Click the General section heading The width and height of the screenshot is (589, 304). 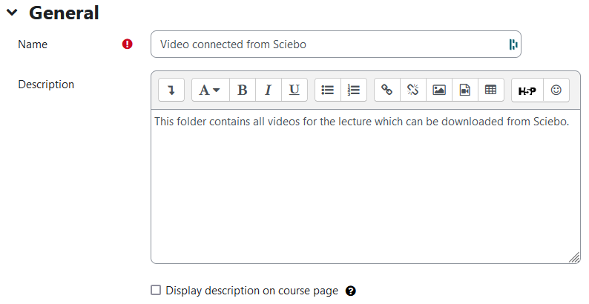(x=64, y=13)
